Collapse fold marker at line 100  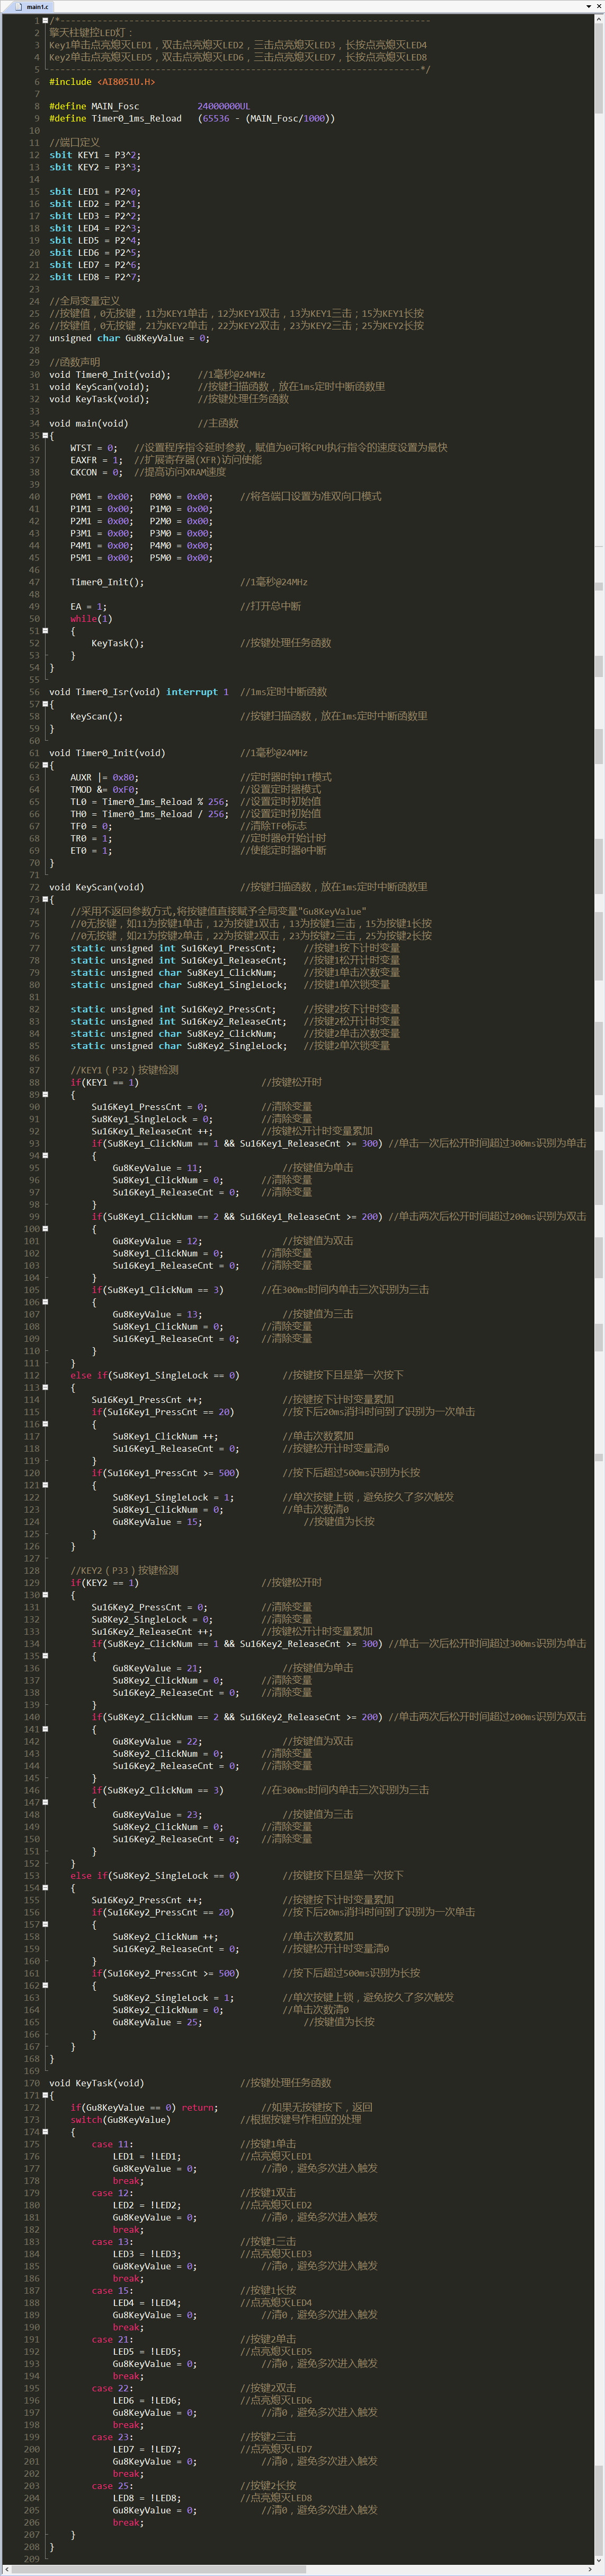[45, 1228]
